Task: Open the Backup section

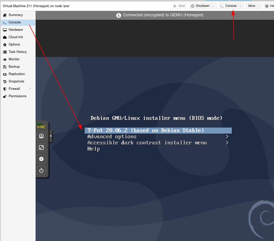Action: coord(18,67)
